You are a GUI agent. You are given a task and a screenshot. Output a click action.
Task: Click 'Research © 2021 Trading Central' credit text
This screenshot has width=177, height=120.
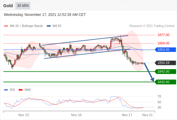pos(152,26)
